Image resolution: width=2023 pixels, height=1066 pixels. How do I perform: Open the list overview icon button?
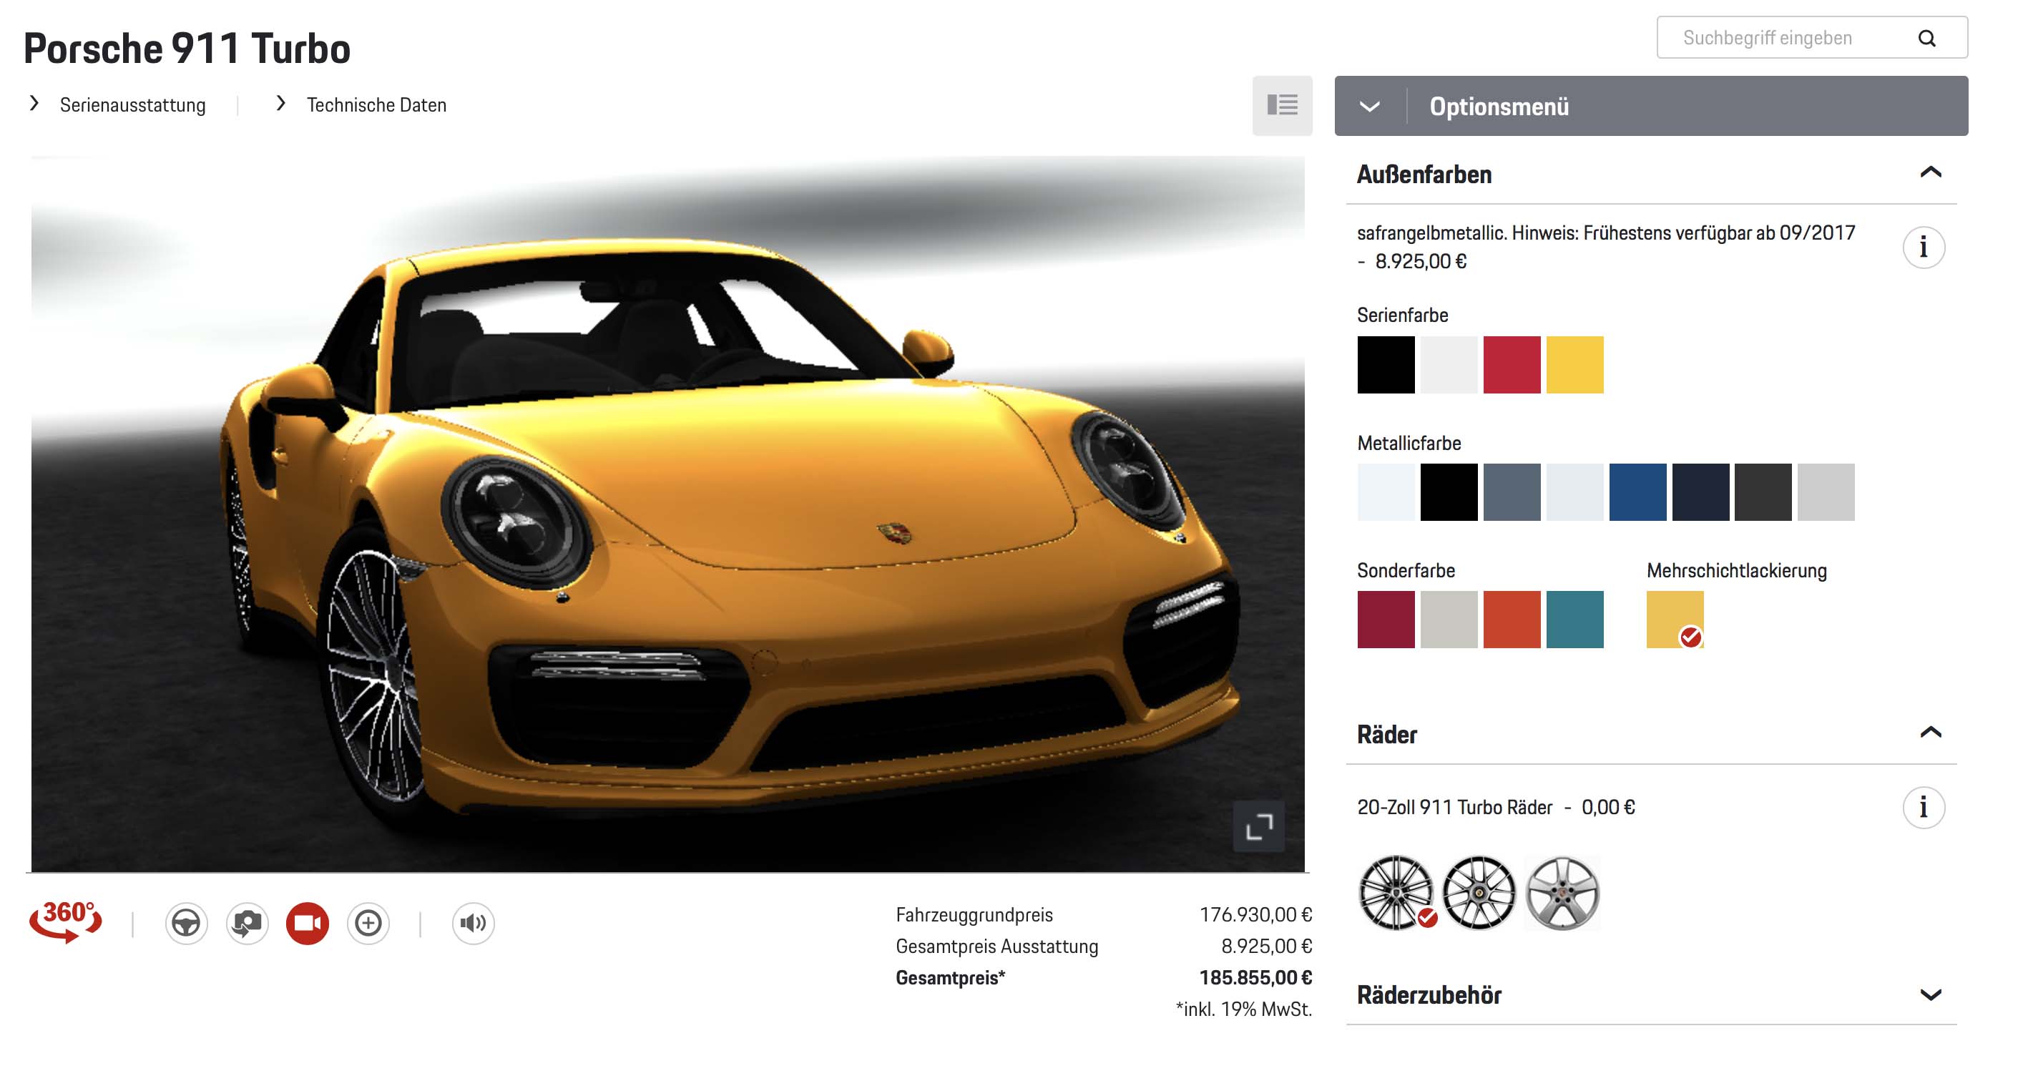coord(1283,105)
